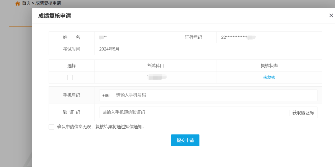Go to 首页 breadcrumb link
The width and height of the screenshot is (335, 167).
(x=26, y=3)
